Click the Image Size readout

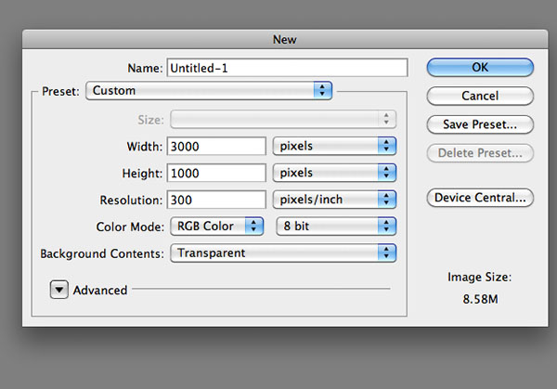[480, 297]
